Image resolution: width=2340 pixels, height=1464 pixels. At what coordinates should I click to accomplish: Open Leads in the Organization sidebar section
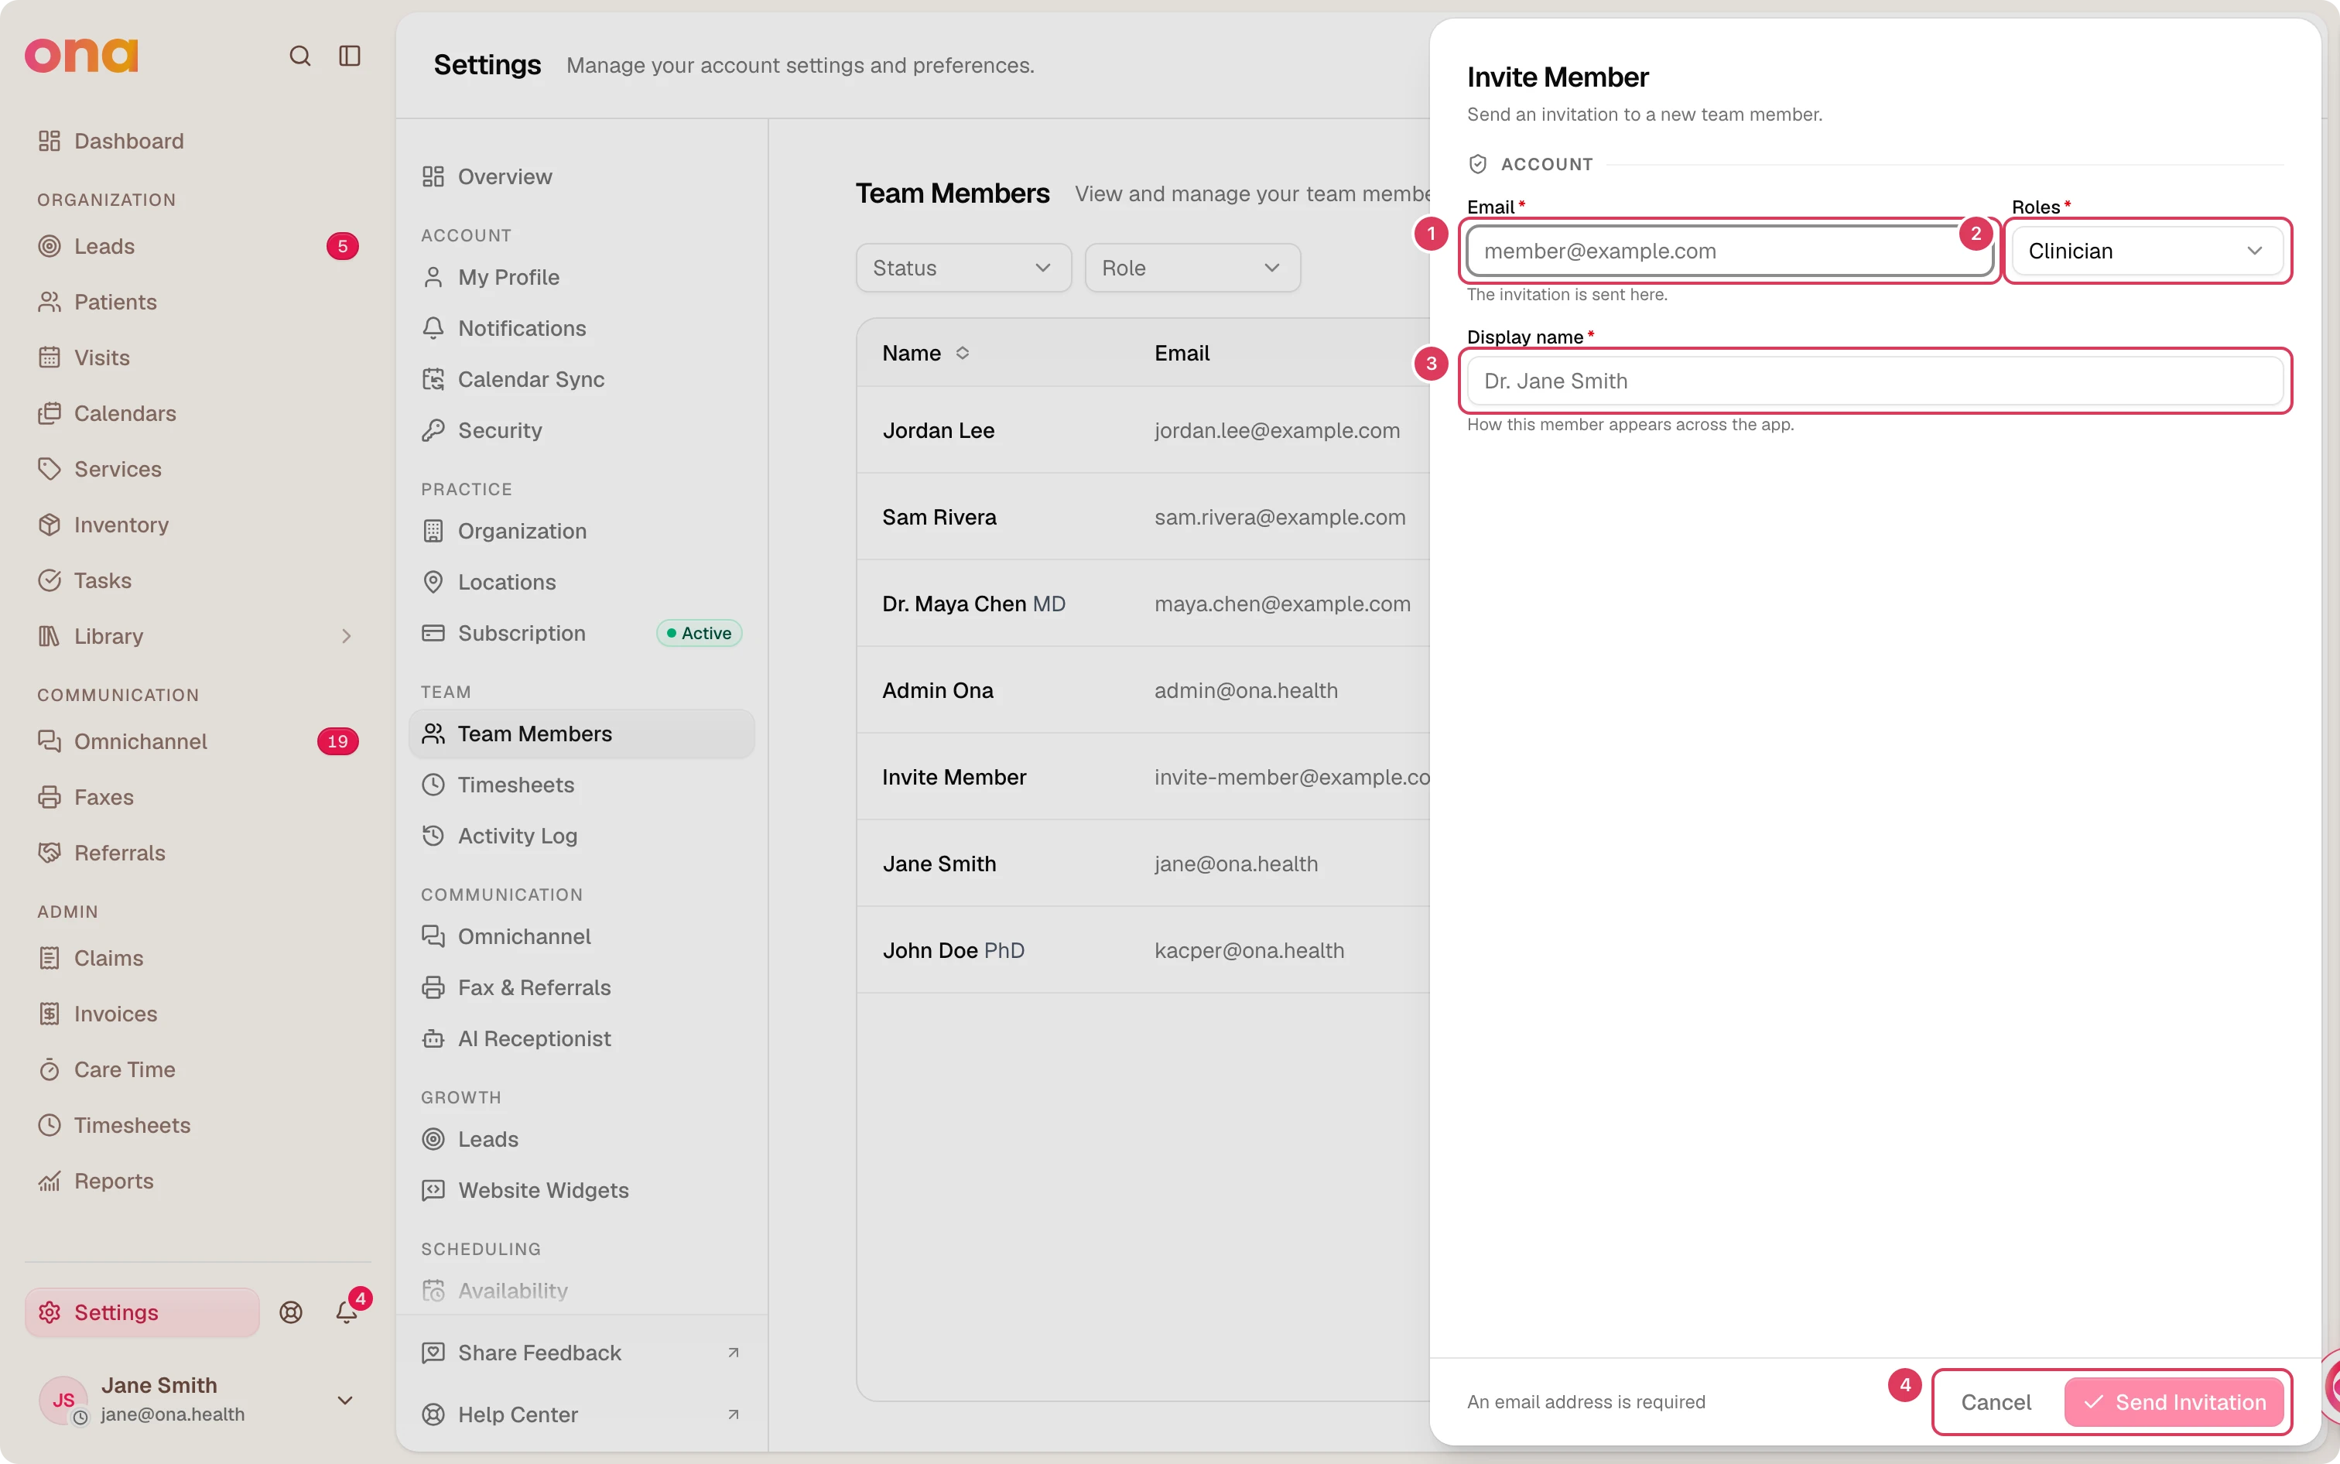[197, 246]
